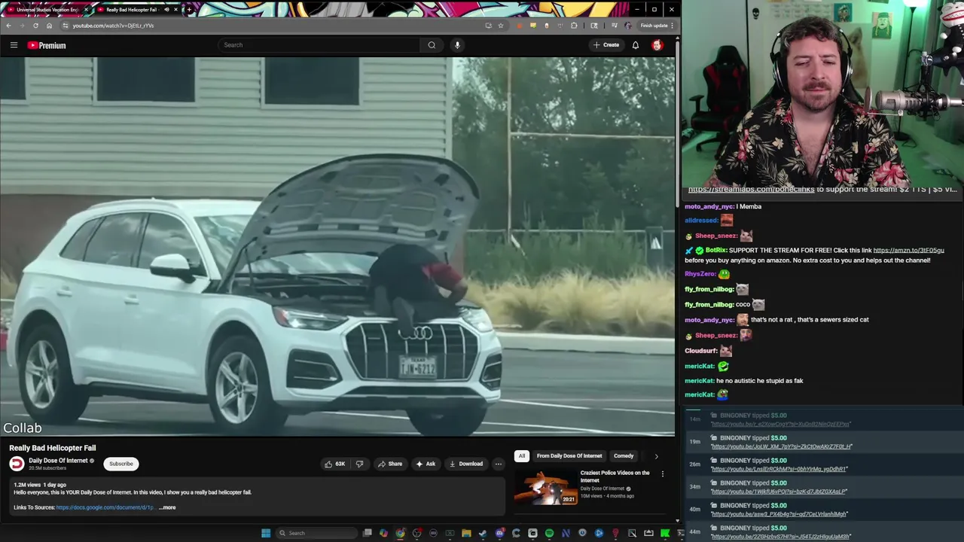Open the browser home page icon
Viewport: 964px width, 542px height.
pyautogui.click(x=49, y=26)
